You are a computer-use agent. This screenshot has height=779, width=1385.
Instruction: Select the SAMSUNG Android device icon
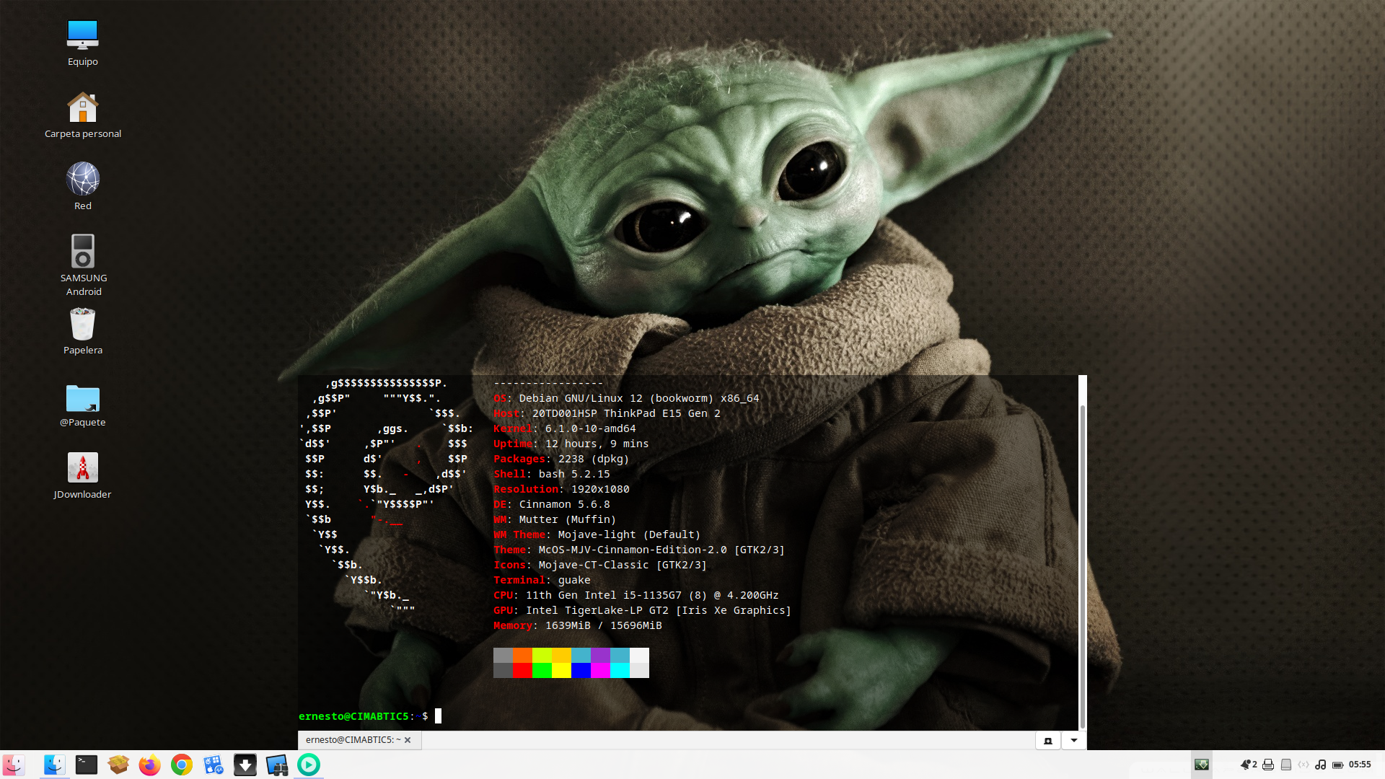(x=83, y=265)
